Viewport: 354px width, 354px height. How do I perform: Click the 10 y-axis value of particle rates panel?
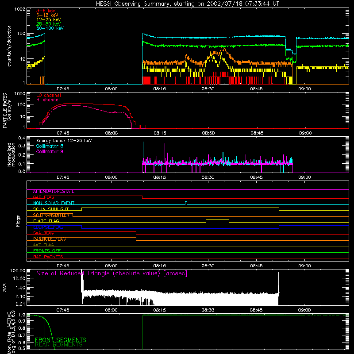click(x=23, y=117)
